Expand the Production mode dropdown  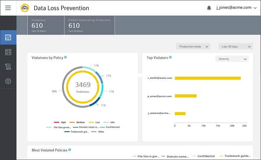(193, 47)
